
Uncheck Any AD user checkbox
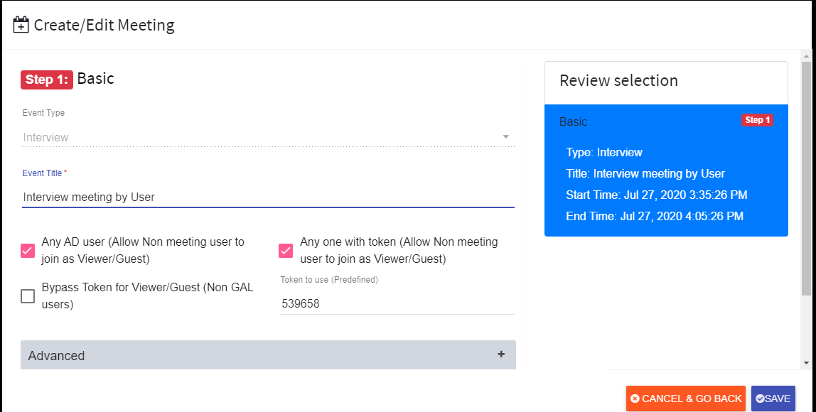click(28, 251)
